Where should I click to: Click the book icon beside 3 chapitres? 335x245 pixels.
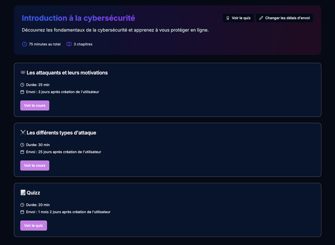pos(69,44)
